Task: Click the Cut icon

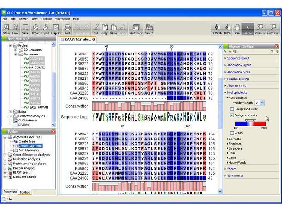Action: tap(96, 29)
